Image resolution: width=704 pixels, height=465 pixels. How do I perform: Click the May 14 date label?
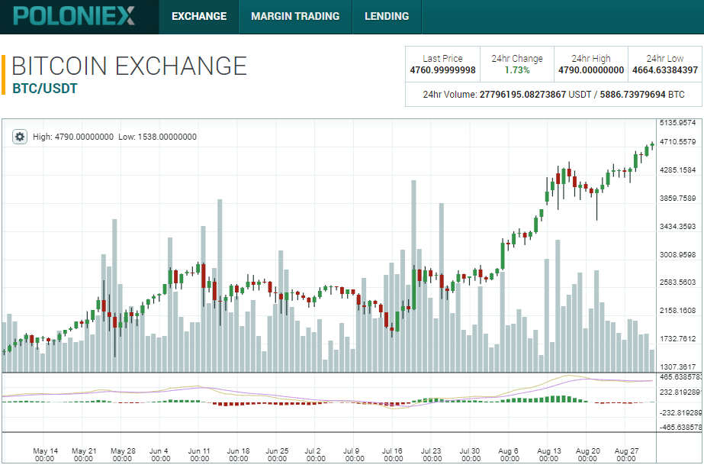click(x=45, y=454)
